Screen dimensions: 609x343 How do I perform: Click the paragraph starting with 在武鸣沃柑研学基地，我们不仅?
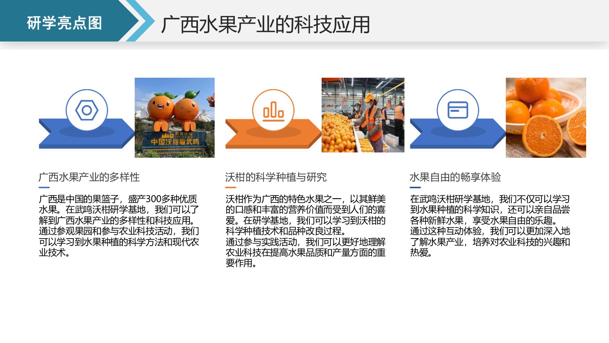(490, 226)
